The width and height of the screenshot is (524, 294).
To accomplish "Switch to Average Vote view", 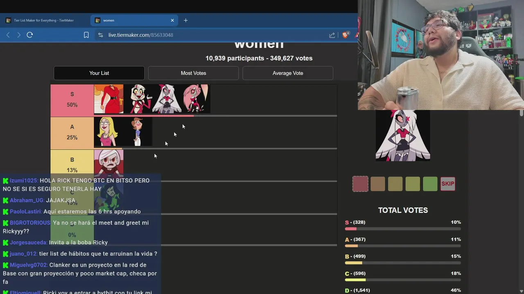I will coord(288,73).
